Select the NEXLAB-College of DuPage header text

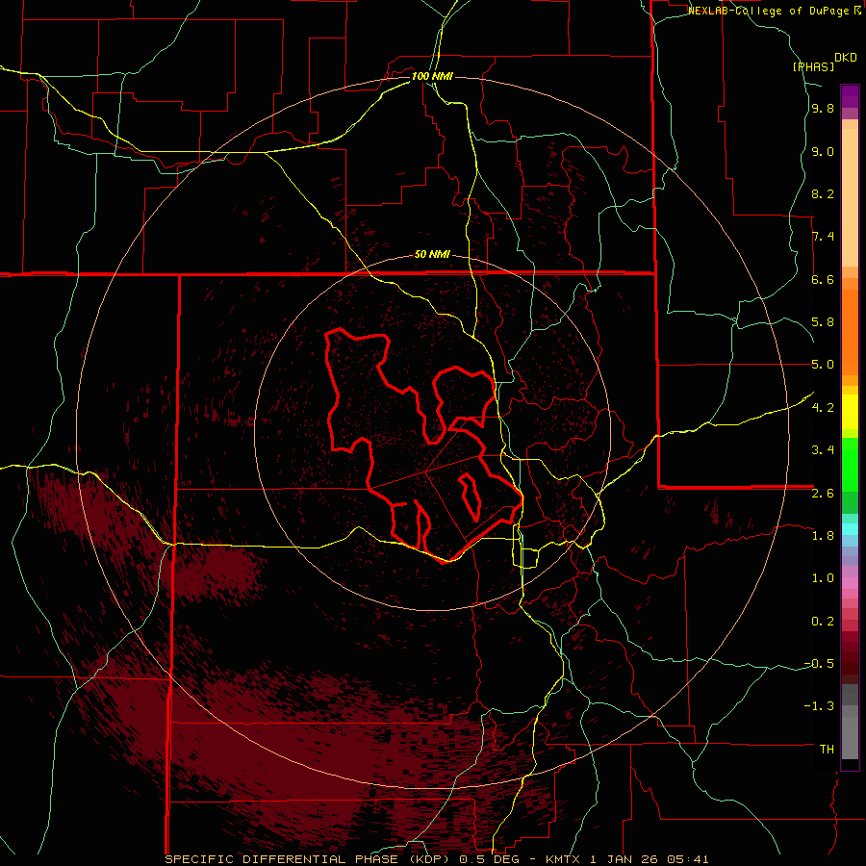(x=769, y=11)
